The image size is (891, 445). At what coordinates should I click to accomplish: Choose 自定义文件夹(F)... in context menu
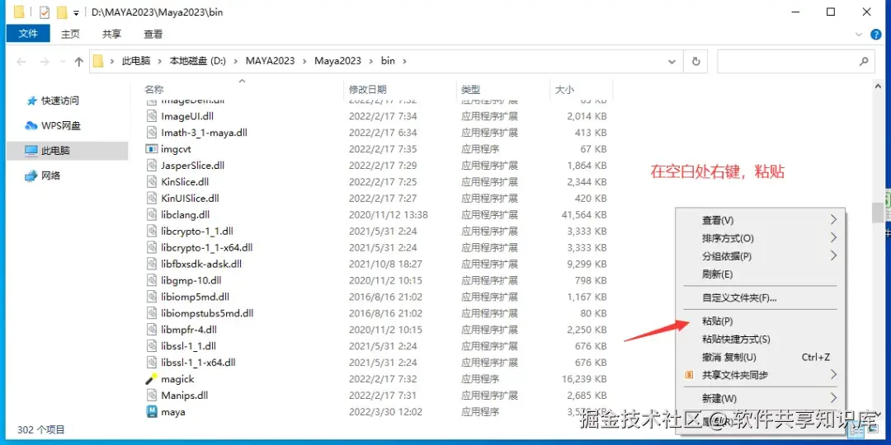760,297
